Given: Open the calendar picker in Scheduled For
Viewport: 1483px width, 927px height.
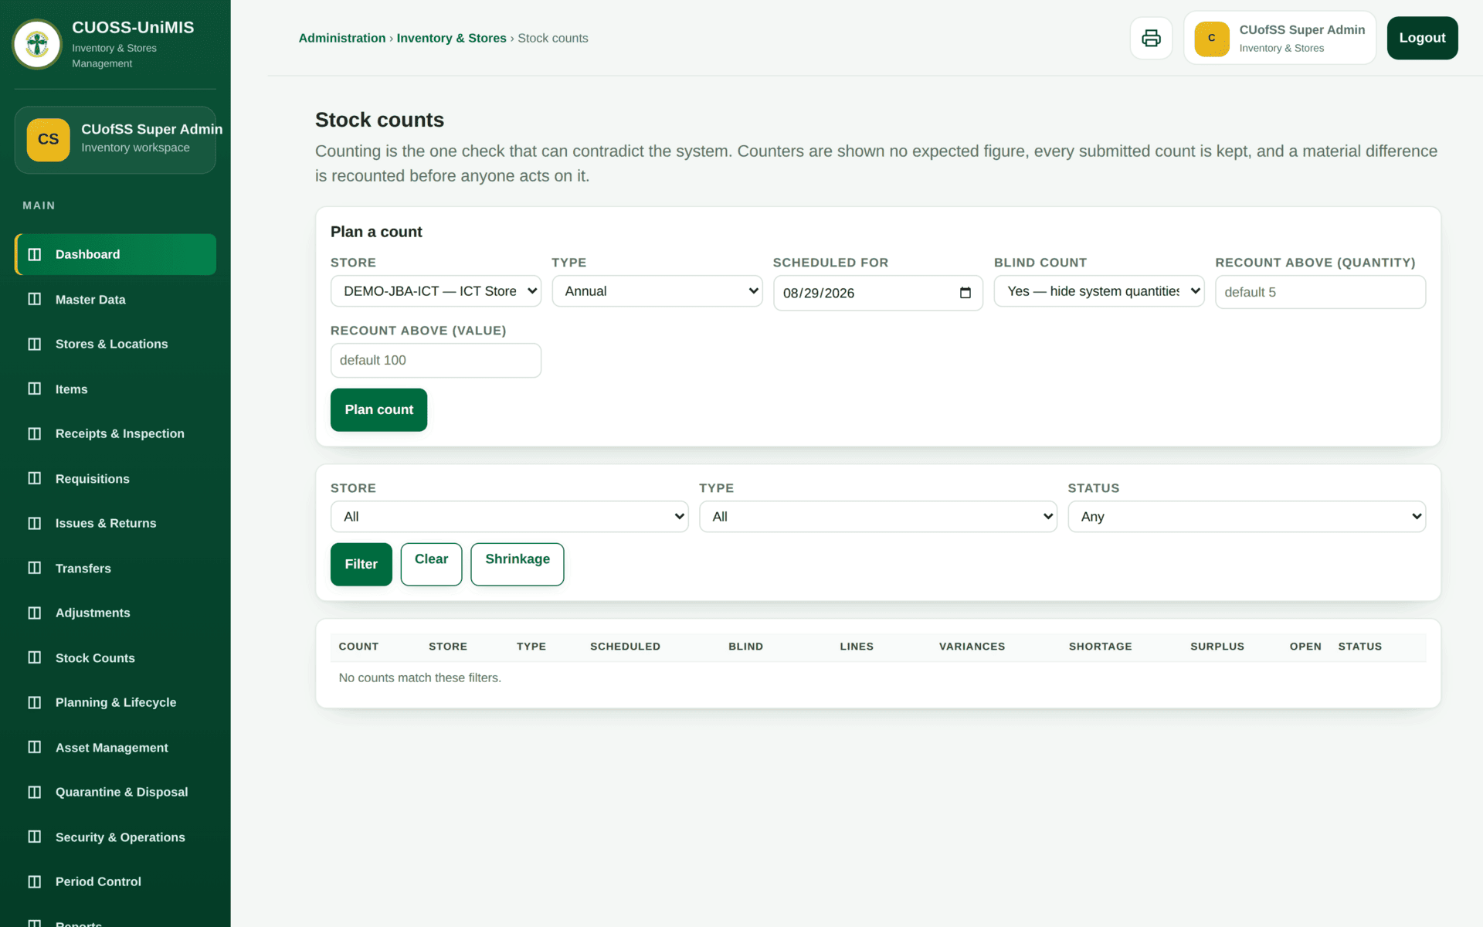Looking at the screenshot, I should [x=965, y=293].
